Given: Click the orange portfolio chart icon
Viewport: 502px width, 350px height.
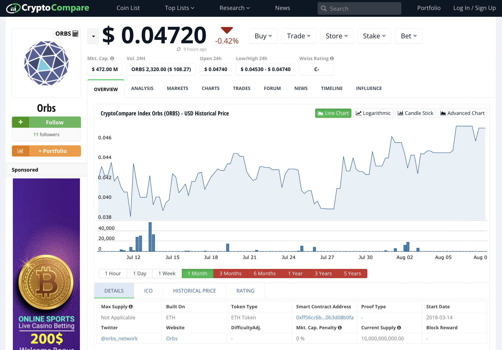Looking at the screenshot, I should click(20, 151).
